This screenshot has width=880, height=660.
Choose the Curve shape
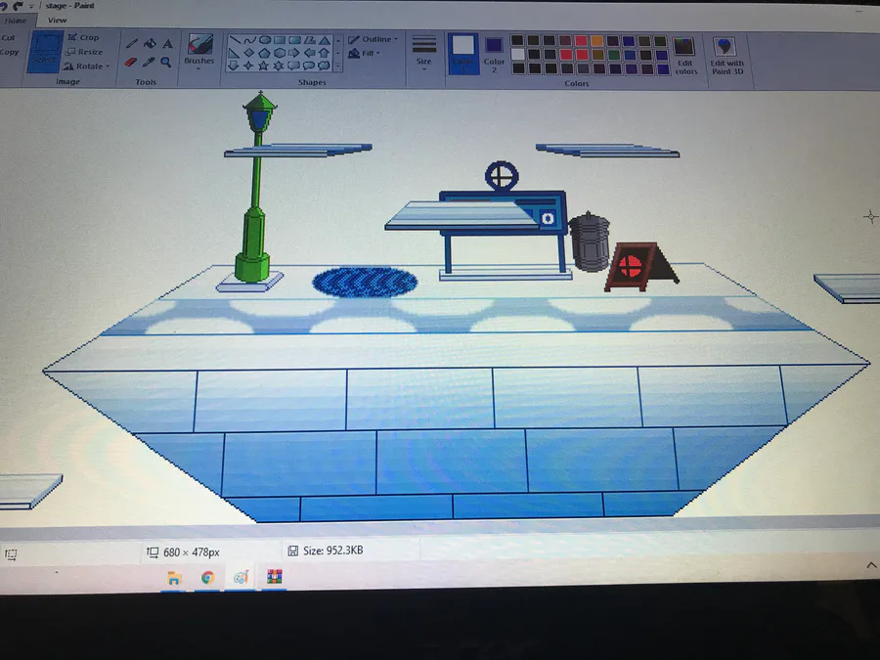click(249, 40)
